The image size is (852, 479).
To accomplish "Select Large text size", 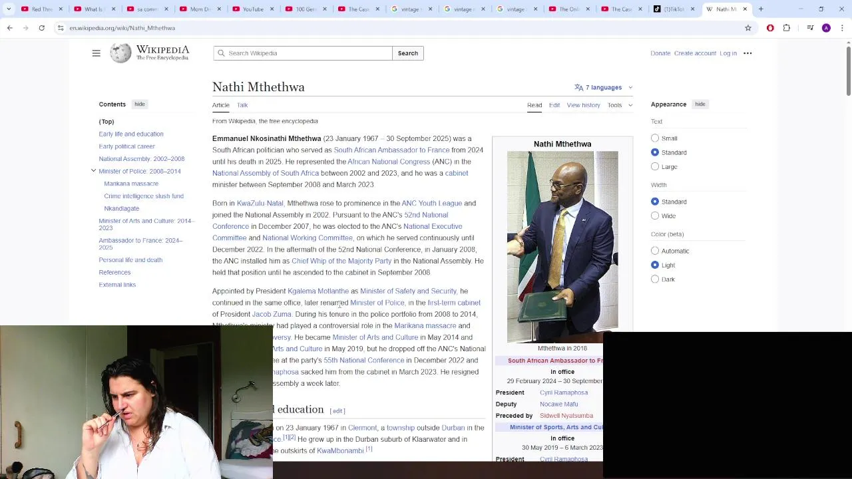I will tap(655, 166).
